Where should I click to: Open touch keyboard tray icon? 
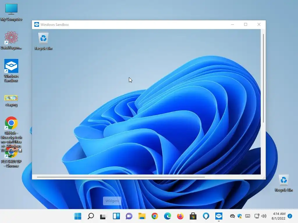(x=248, y=216)
